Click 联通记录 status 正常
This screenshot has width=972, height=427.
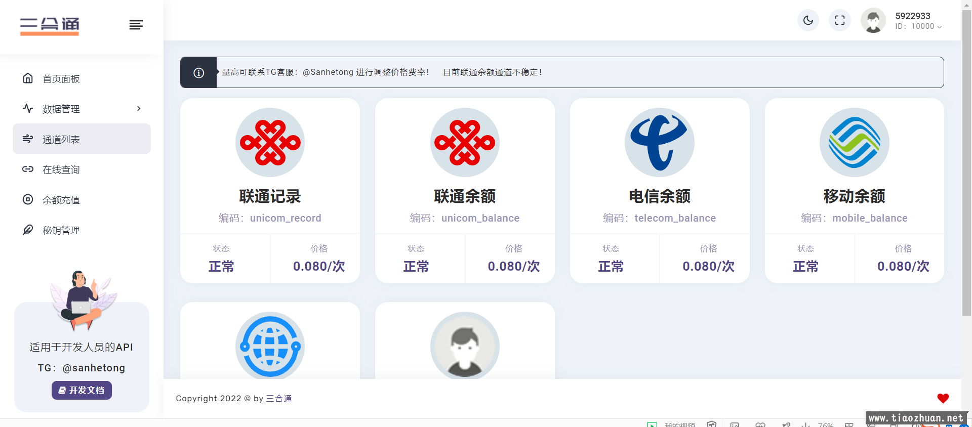pos(221,267)
